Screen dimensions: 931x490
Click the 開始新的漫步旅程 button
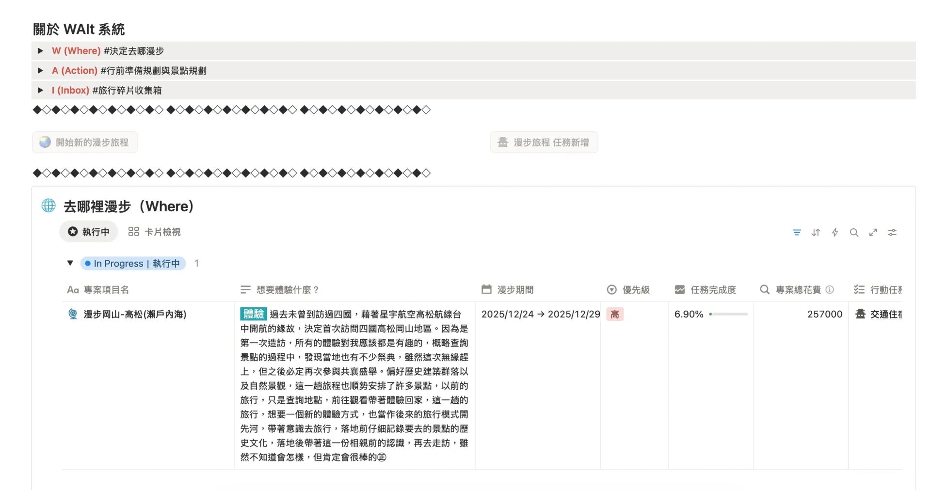tap(85, 142)
